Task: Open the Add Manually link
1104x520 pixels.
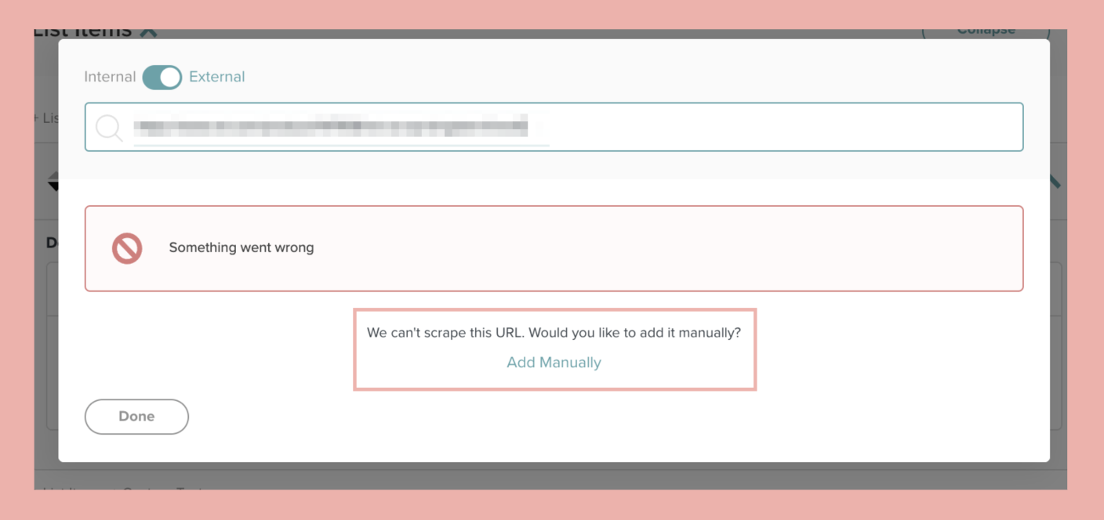Action: coord(554,363)
